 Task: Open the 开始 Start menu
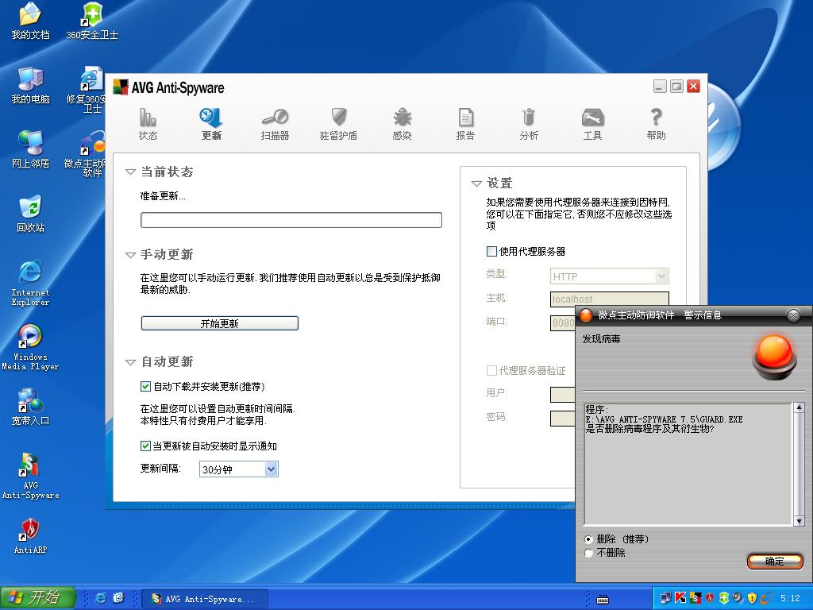coord(38,598)
